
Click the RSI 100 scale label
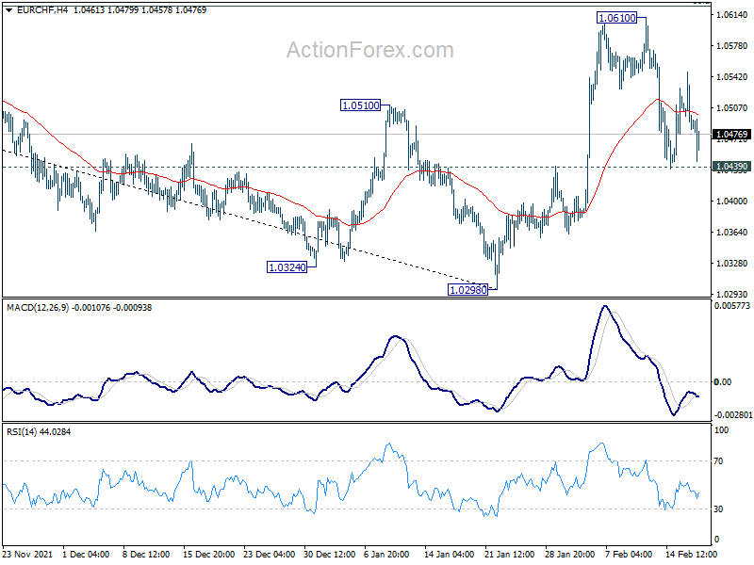tap(721, 430)
